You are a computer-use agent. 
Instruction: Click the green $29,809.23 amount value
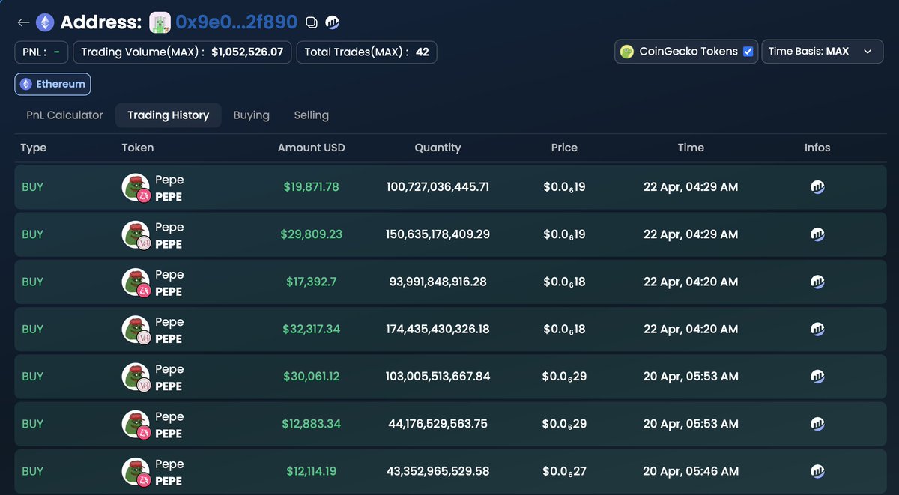coord(311,234)
